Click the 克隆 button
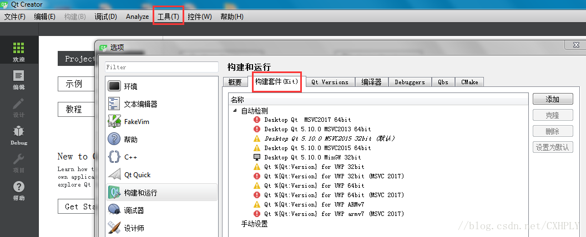Viewport: 586px width, 237px height. (553, 115)
